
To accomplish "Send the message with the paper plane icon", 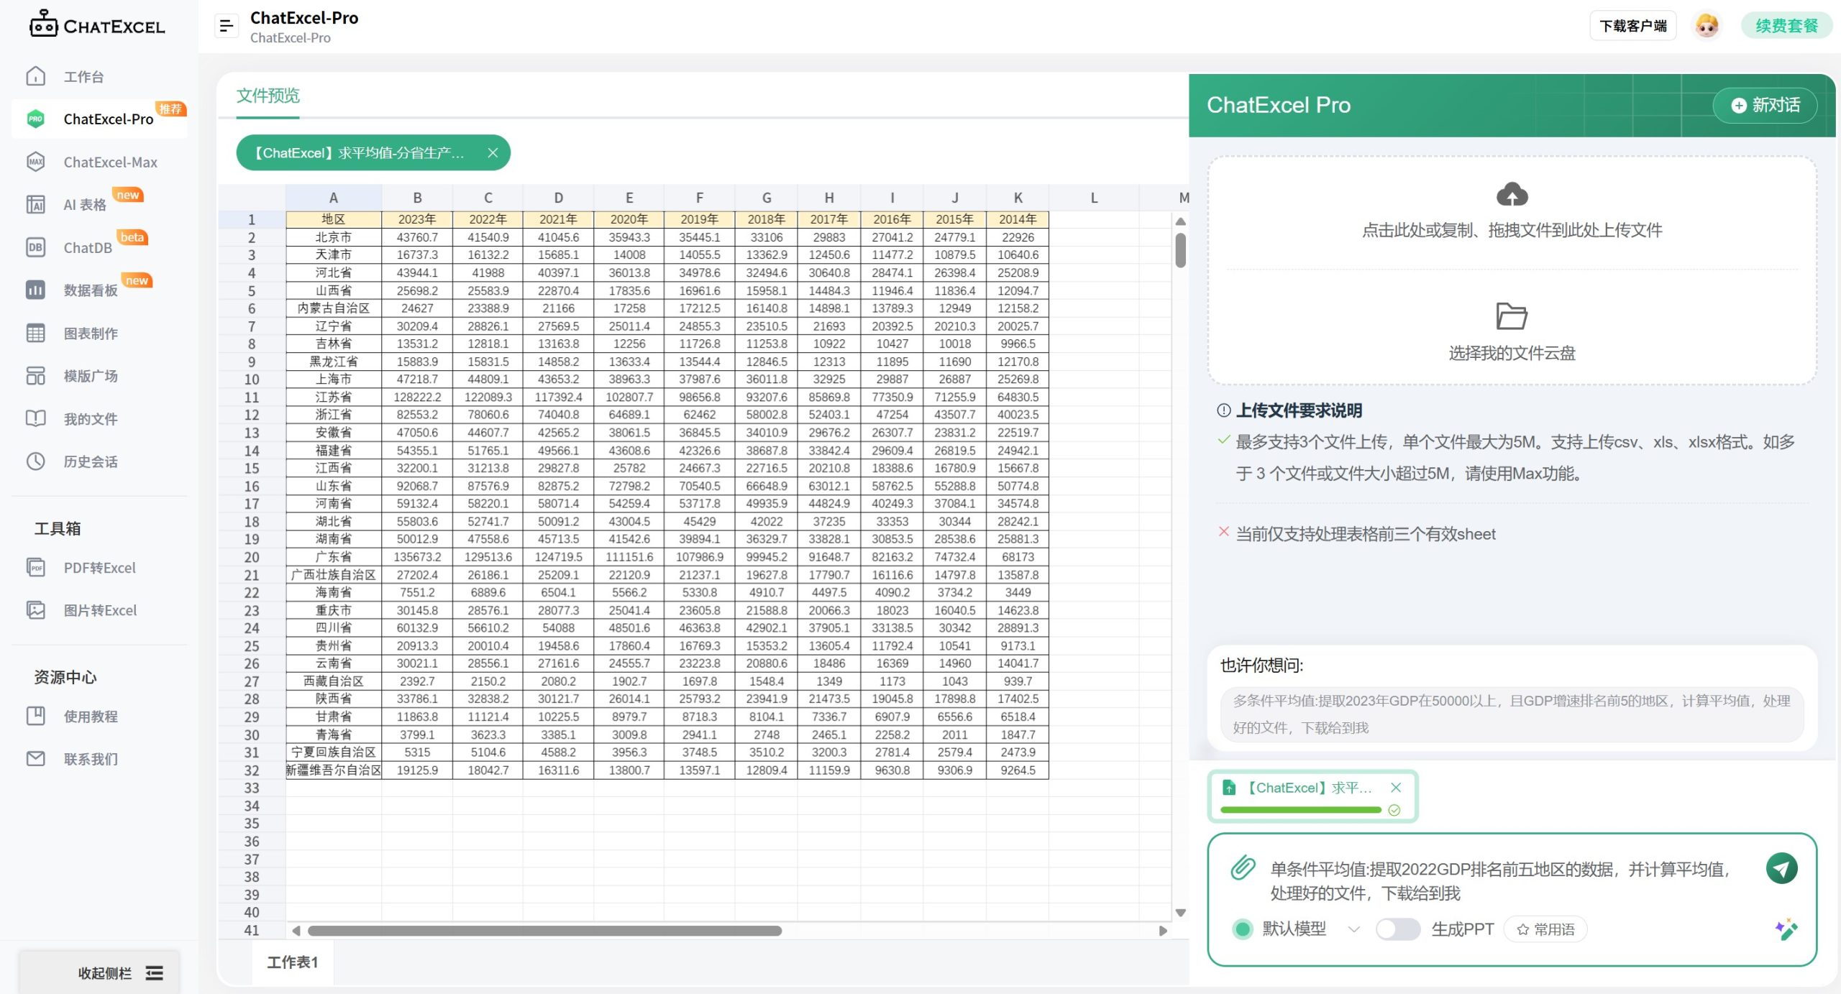I will 1781,869.
